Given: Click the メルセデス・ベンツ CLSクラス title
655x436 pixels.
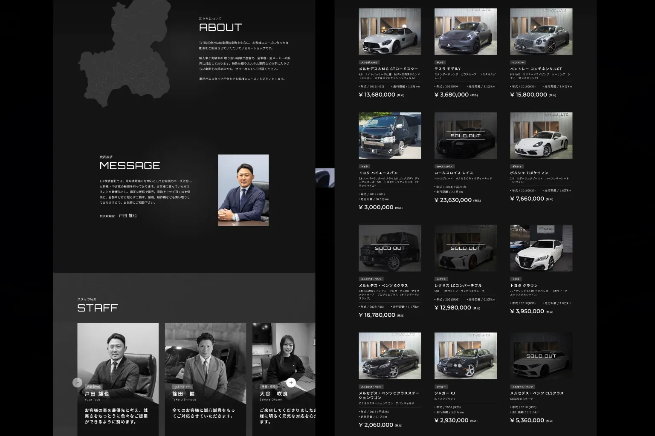Looking at the screenshot, I should tap(537, 393).
